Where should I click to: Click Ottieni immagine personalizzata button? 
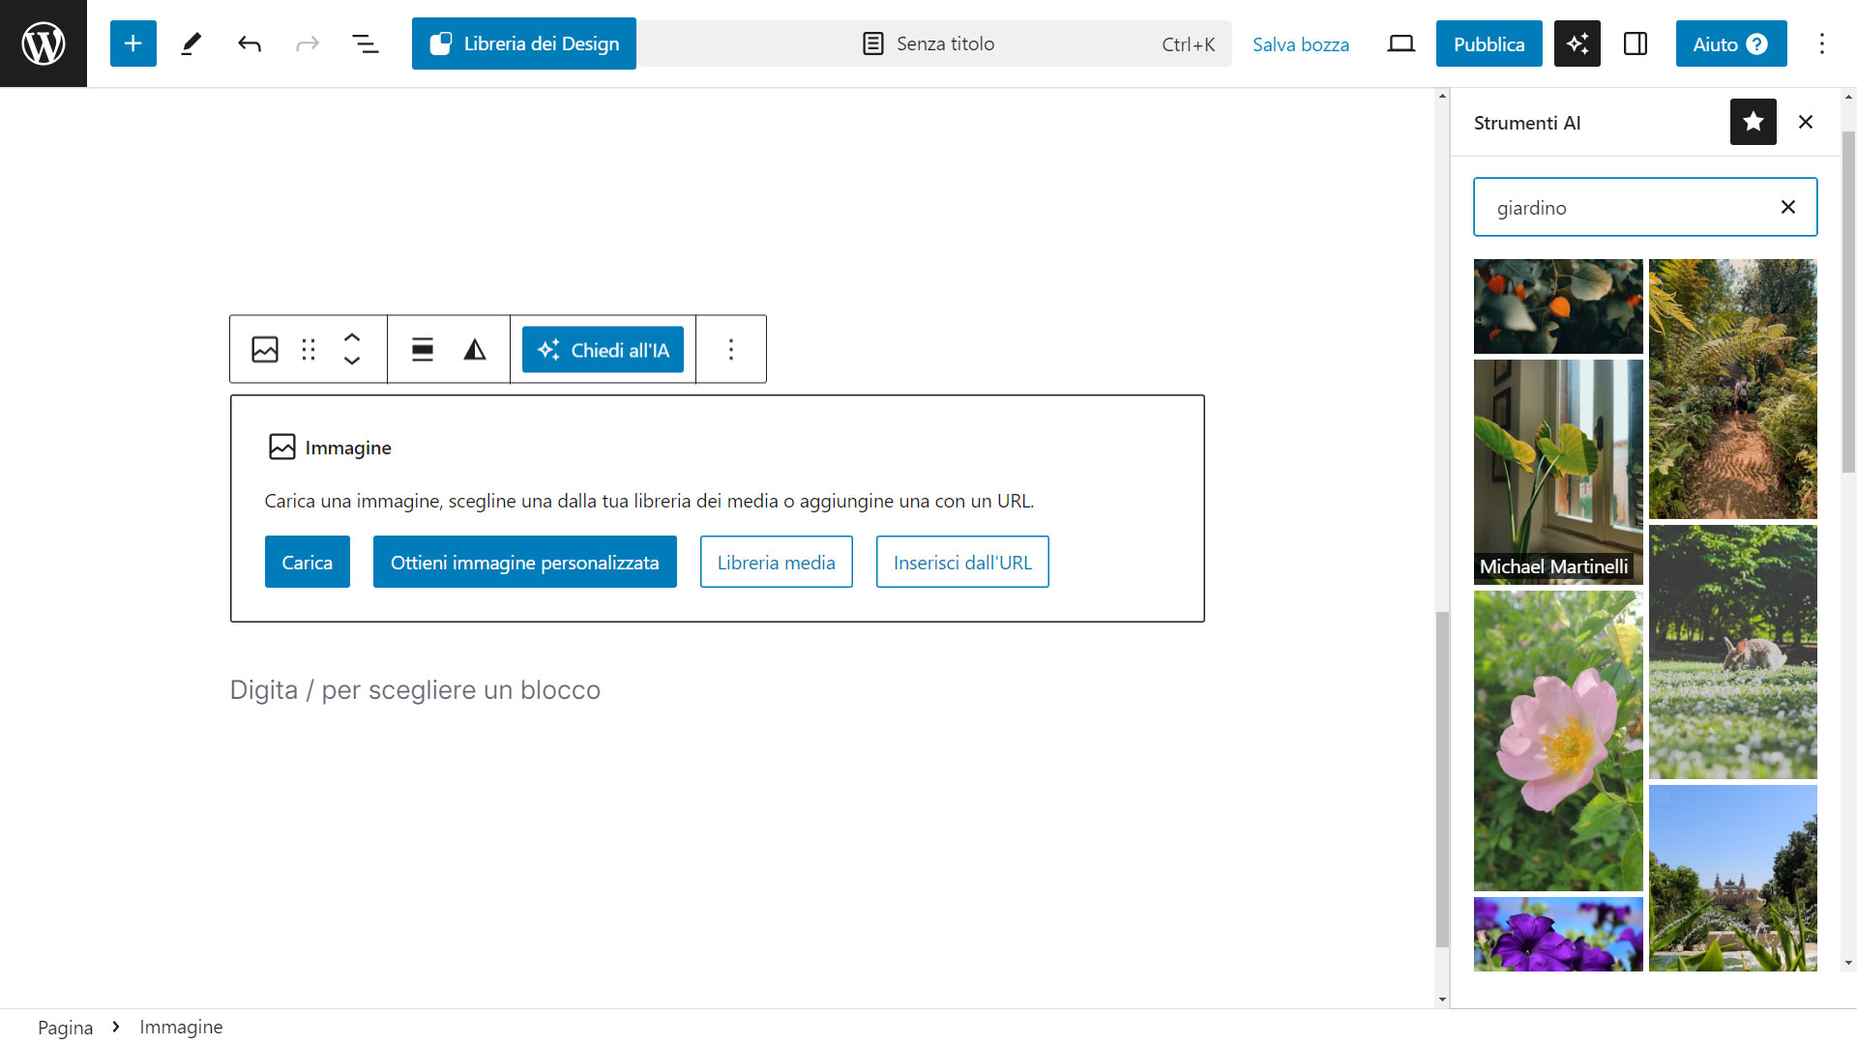524,562
